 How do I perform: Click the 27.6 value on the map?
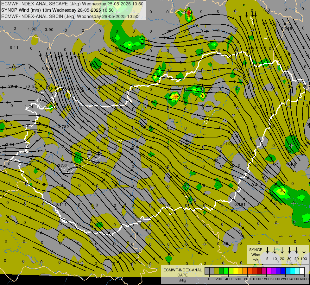point(62,165)
